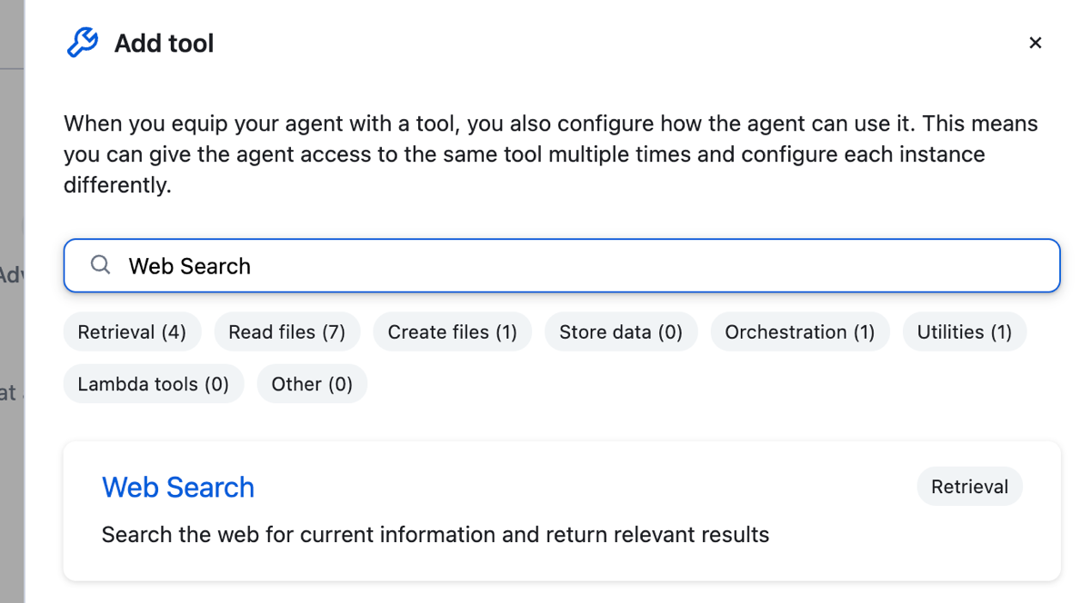Select the Orchestration (1) filter chip

pyautogui.click(x=799, y=331)
